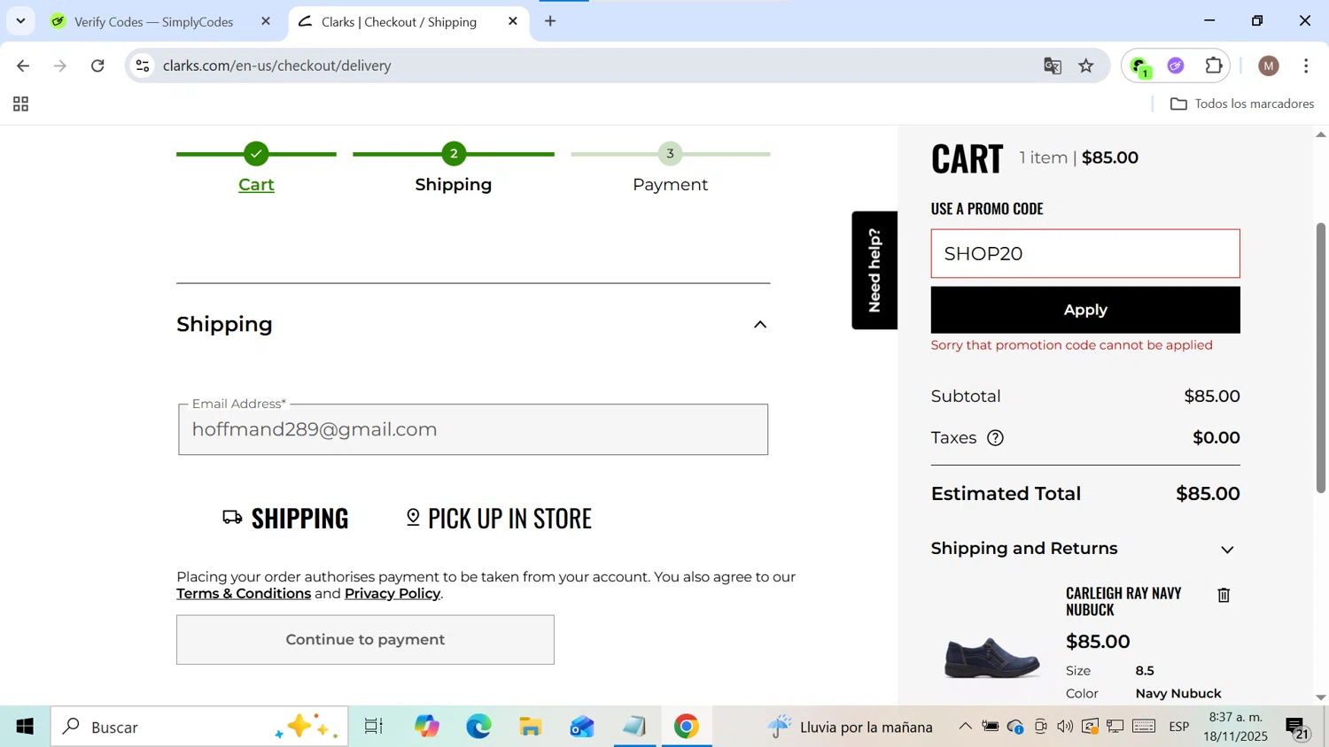The height and width of the screenshot is (747, 1329).
Task: Open Microsoft Edge from taskbar
Action: (x=479, y=727)
